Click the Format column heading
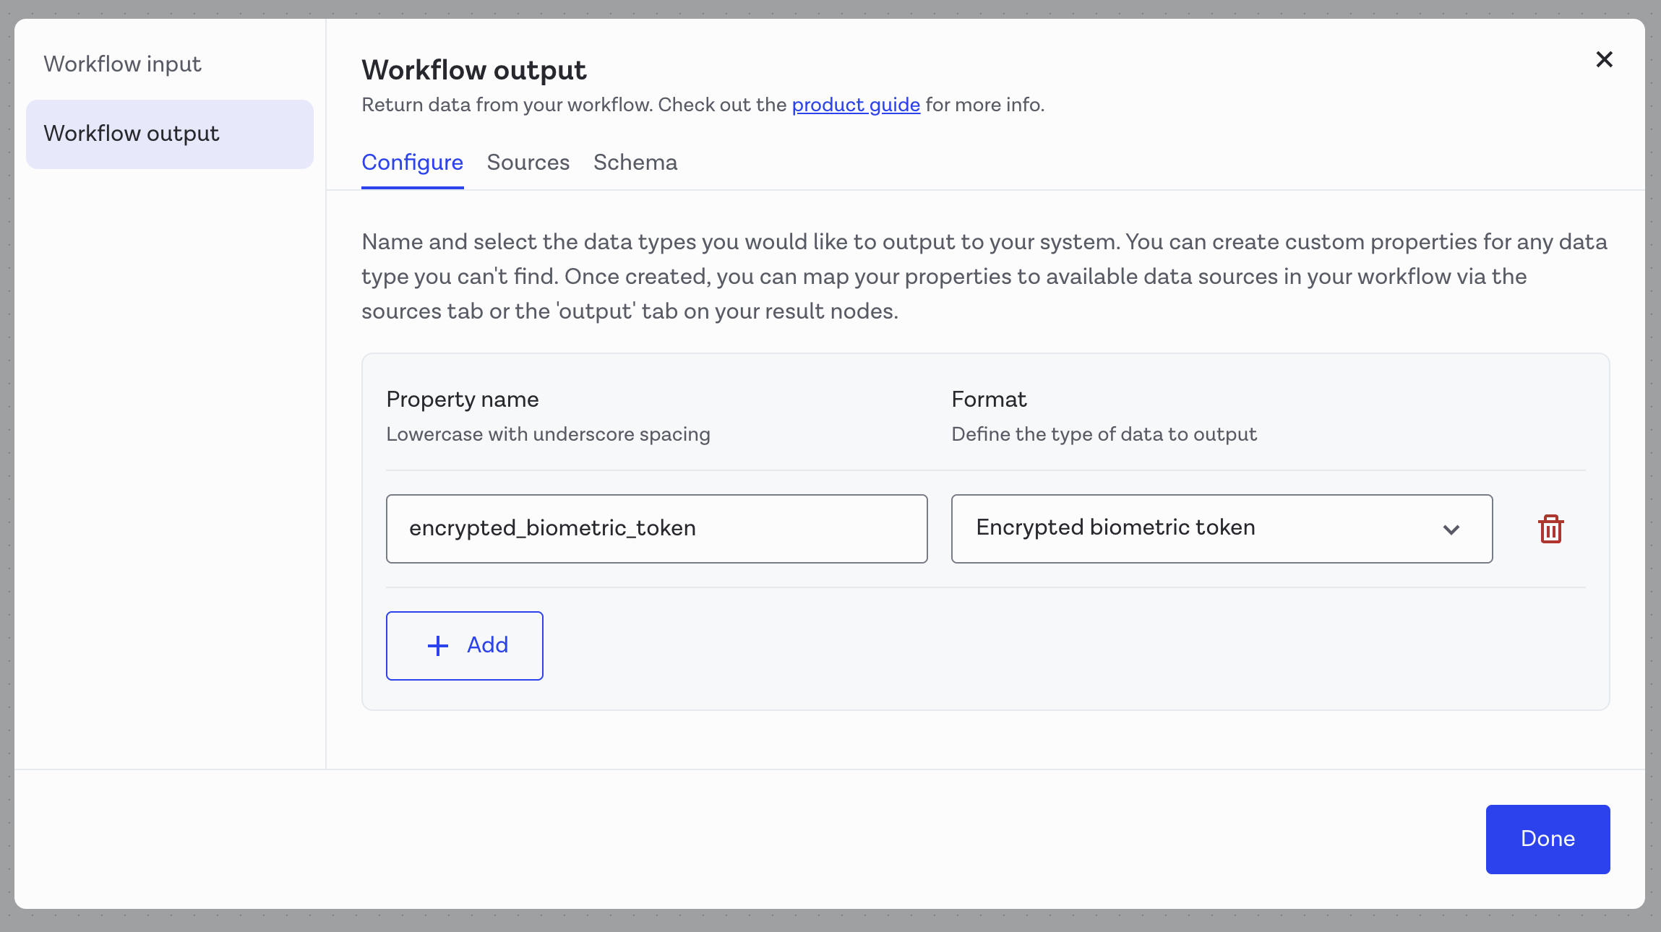Screen dimensions: 1661x932 (x=988, y=400)
